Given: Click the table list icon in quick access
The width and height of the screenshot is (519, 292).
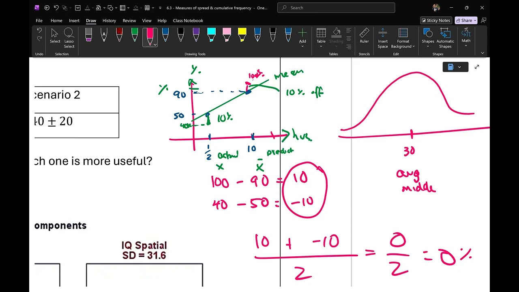Looking at the screenshot, I should 122,8.
